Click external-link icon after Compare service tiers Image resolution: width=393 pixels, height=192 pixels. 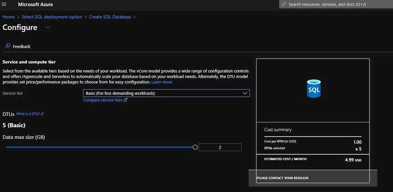[x=126, y=100]
